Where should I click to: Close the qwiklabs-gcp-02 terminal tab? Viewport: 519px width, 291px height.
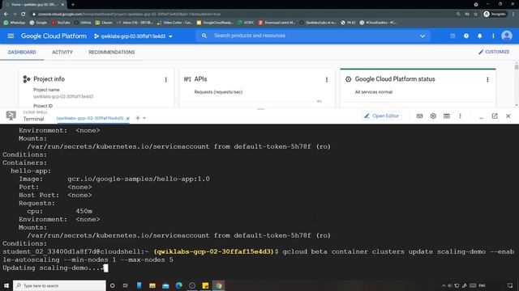click(128, 118)
